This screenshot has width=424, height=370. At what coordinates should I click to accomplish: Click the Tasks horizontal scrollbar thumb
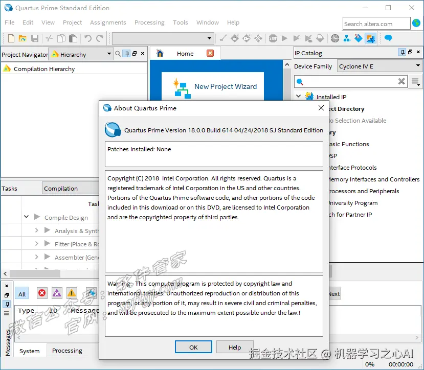point(35,273)
